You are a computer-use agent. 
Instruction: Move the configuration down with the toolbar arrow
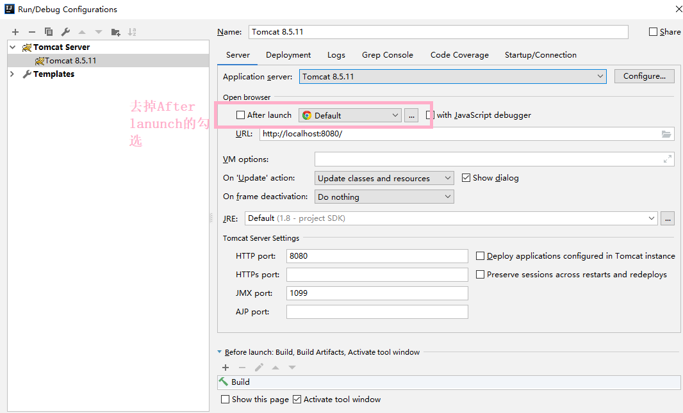coord(99,32)
